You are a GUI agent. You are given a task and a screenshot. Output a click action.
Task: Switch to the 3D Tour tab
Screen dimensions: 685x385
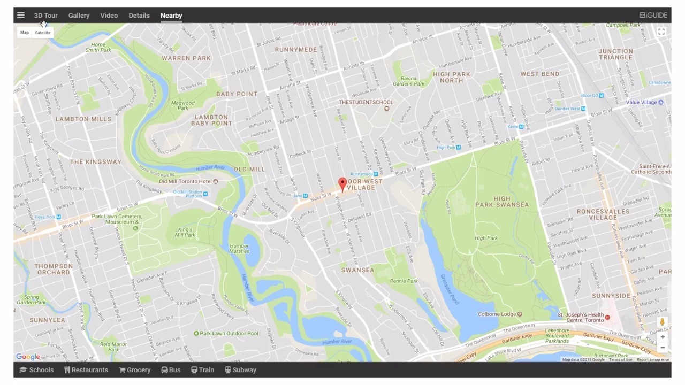pos(45,16)
